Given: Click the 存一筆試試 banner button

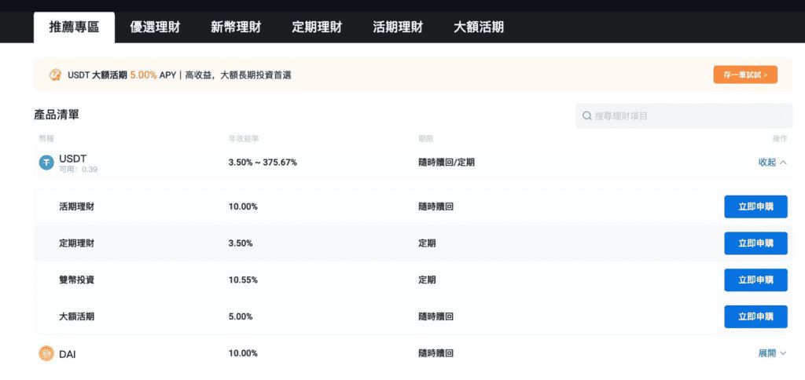Looking at the screenshot, I should [x=745, y=75].
